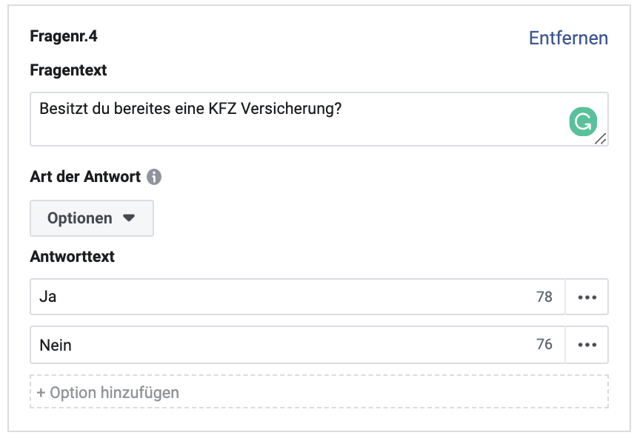This screenshot has height=438, width=637.
Task: Click the 76 character counter in Nein row
Action: pos(544,344)
